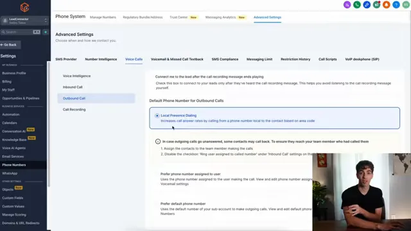Screen dimensions: 411x231
Task: Open Conversation AI settings
Action: [x=14, y=131]
